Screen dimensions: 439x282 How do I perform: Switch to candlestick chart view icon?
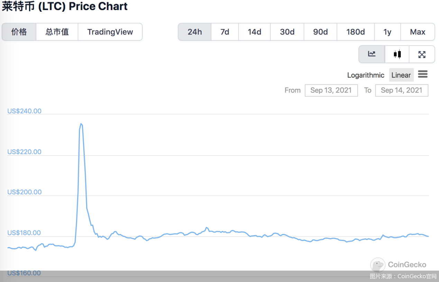(x=397, y=54)
